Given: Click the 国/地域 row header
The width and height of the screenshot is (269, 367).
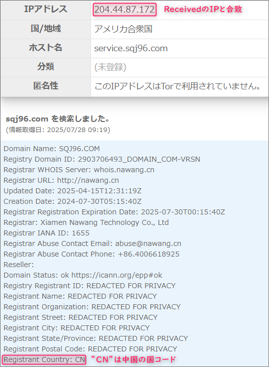Looking at the screenshot, I should [x=46, y=29].
